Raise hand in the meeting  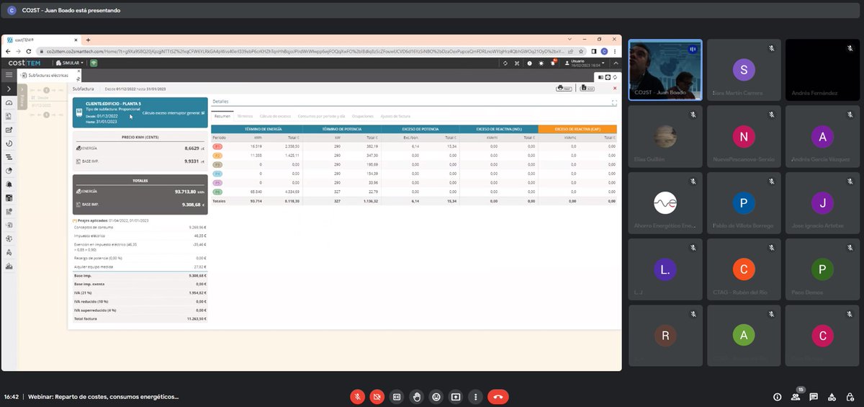416,396
